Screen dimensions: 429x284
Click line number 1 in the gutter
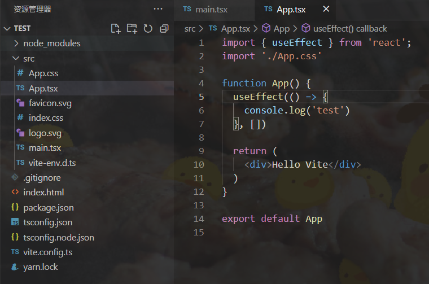pos(202,43)
